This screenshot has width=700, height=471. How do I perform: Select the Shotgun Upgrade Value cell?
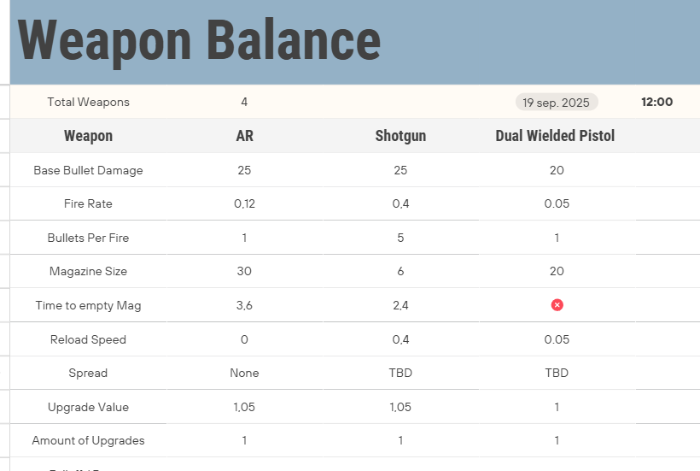[400, 407]
